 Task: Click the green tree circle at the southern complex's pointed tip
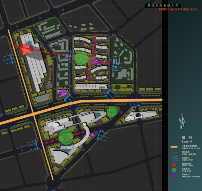tap(112, 112)
